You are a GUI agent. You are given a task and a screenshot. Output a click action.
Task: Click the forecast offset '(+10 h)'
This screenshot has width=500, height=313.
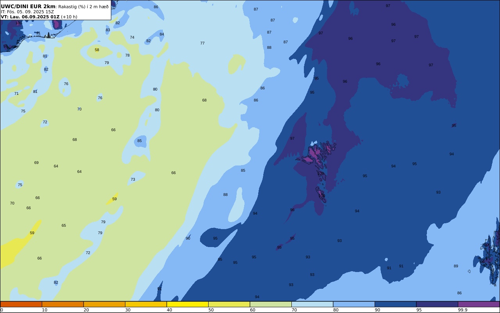[x=69, y=17]
